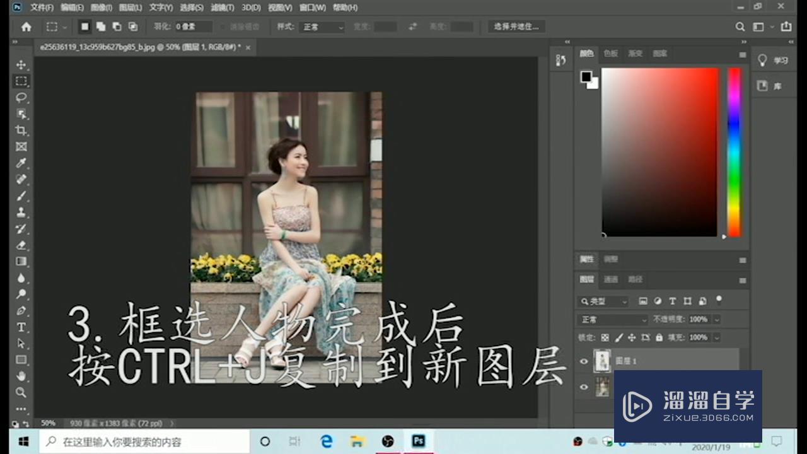Viewport: 807px width, 454px height.
Task: Toggle lock position
Action: (x=632, y=338)
